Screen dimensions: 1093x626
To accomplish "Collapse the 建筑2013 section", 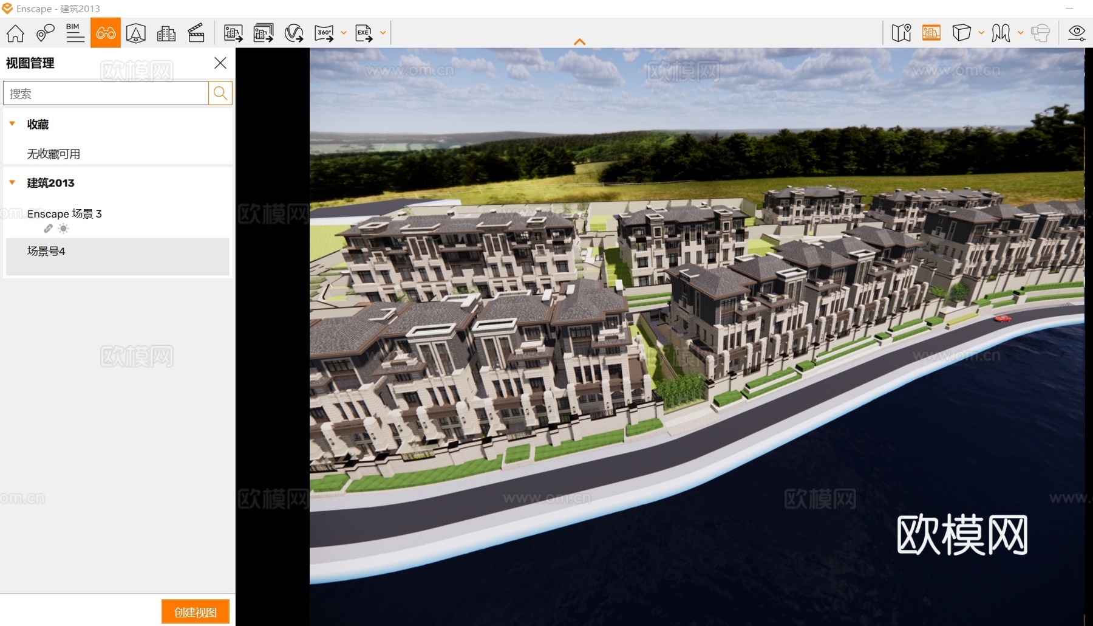I will tap(12, 182).
